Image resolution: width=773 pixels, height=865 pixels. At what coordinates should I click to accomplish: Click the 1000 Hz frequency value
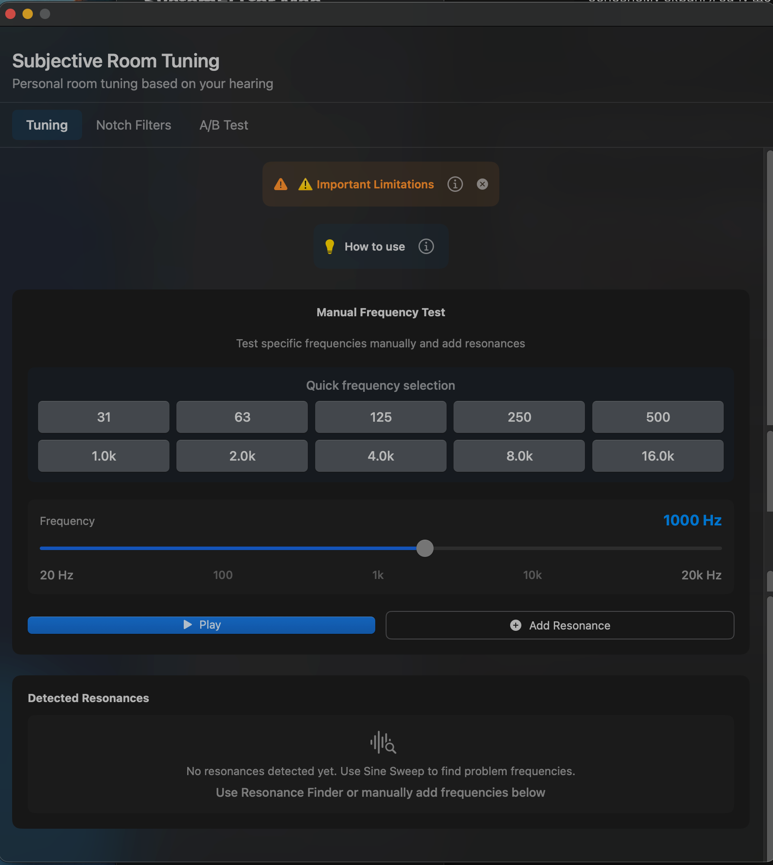point(693,520)
